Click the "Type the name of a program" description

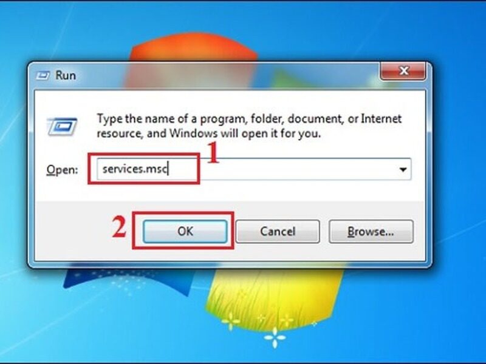(249, 126)
